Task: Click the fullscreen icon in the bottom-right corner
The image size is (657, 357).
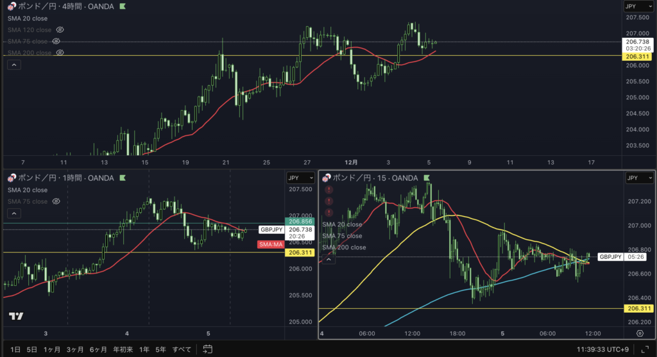Action: pyautogui.click(x=644, y=349)
